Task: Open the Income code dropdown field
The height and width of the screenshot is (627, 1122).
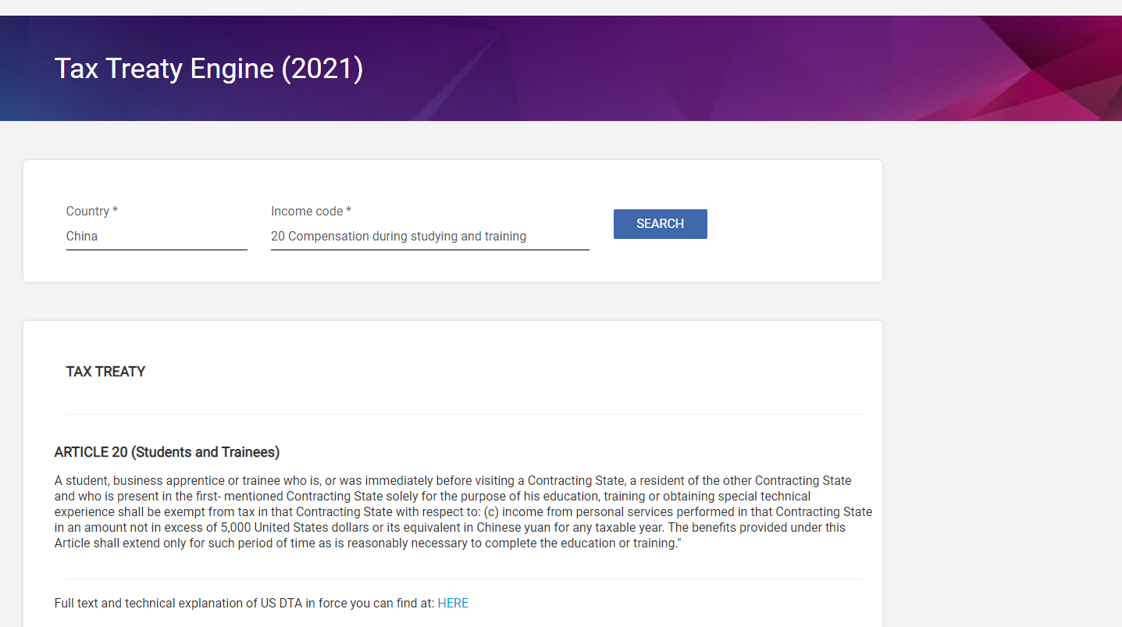Action: (x=429, y=237)
